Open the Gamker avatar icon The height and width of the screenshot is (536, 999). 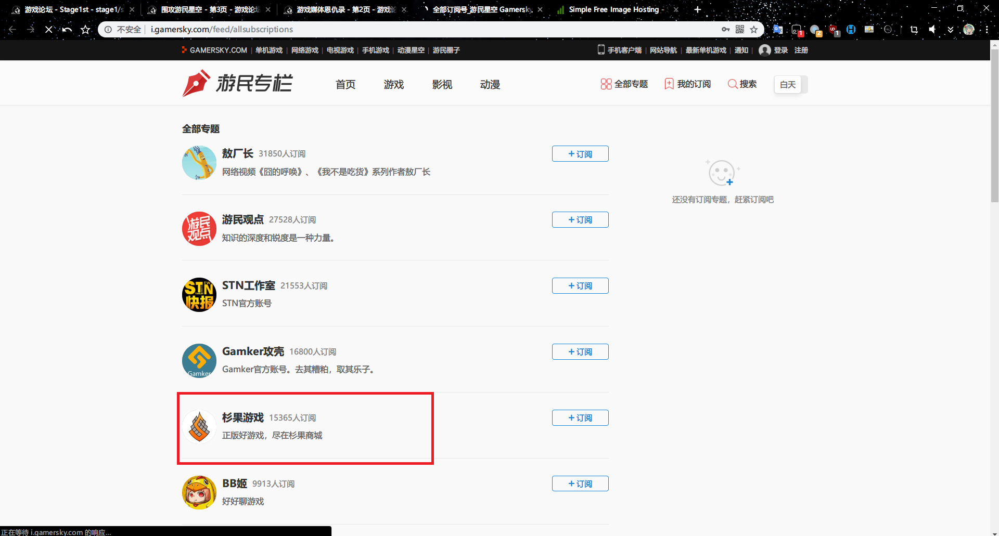coord(199,361)
